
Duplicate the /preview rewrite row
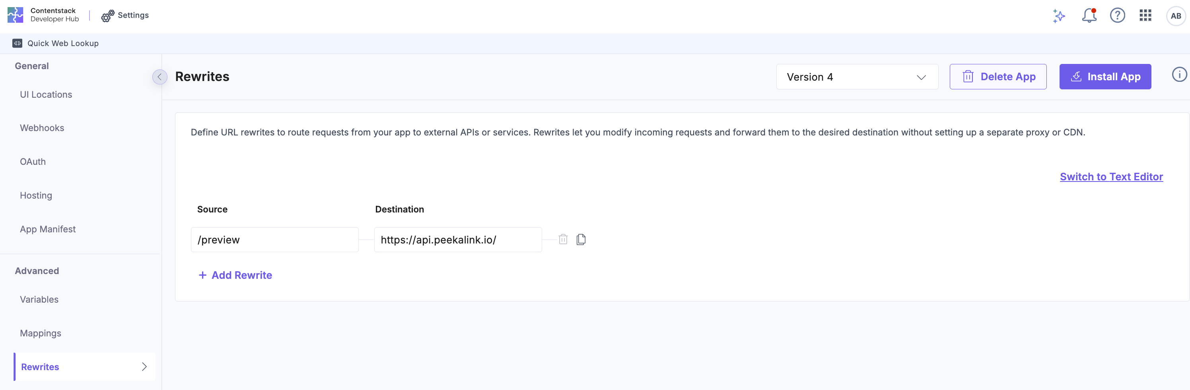tap(581, 239)
